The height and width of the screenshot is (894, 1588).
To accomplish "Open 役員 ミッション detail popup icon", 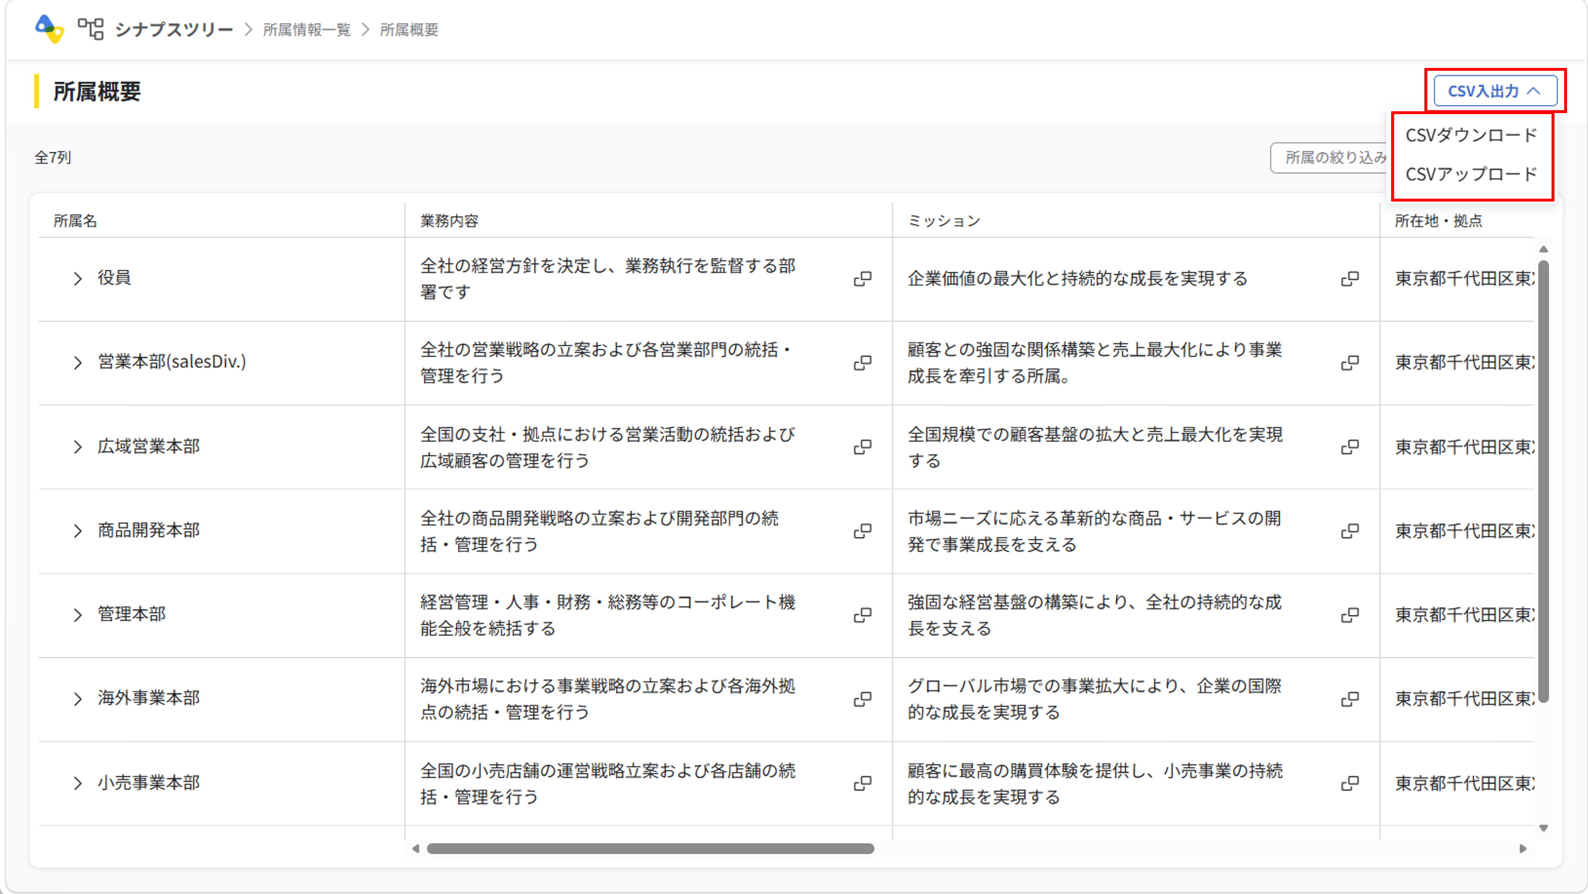I will pos(1350,279).
